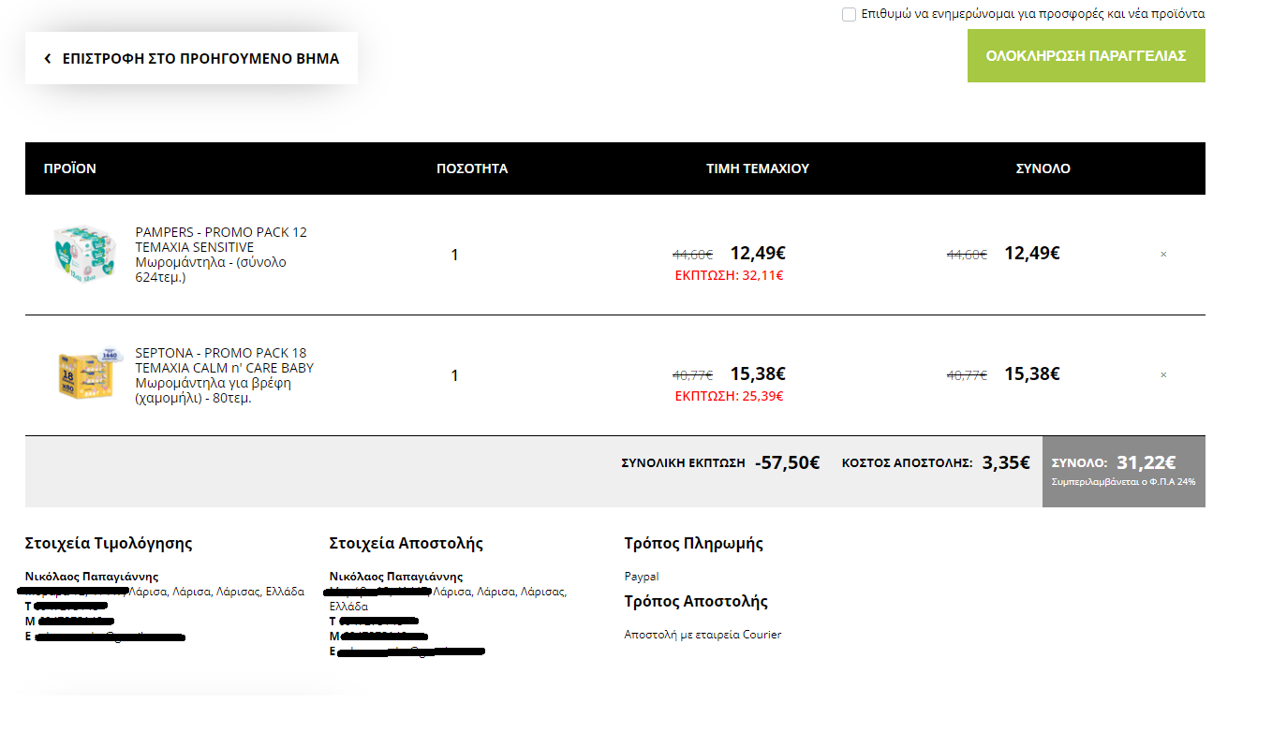Click the ΕΚΠΤΩΣΗ: 32,11€ discount text
The height and width of the screenshot is (732, 1272).
730,275
